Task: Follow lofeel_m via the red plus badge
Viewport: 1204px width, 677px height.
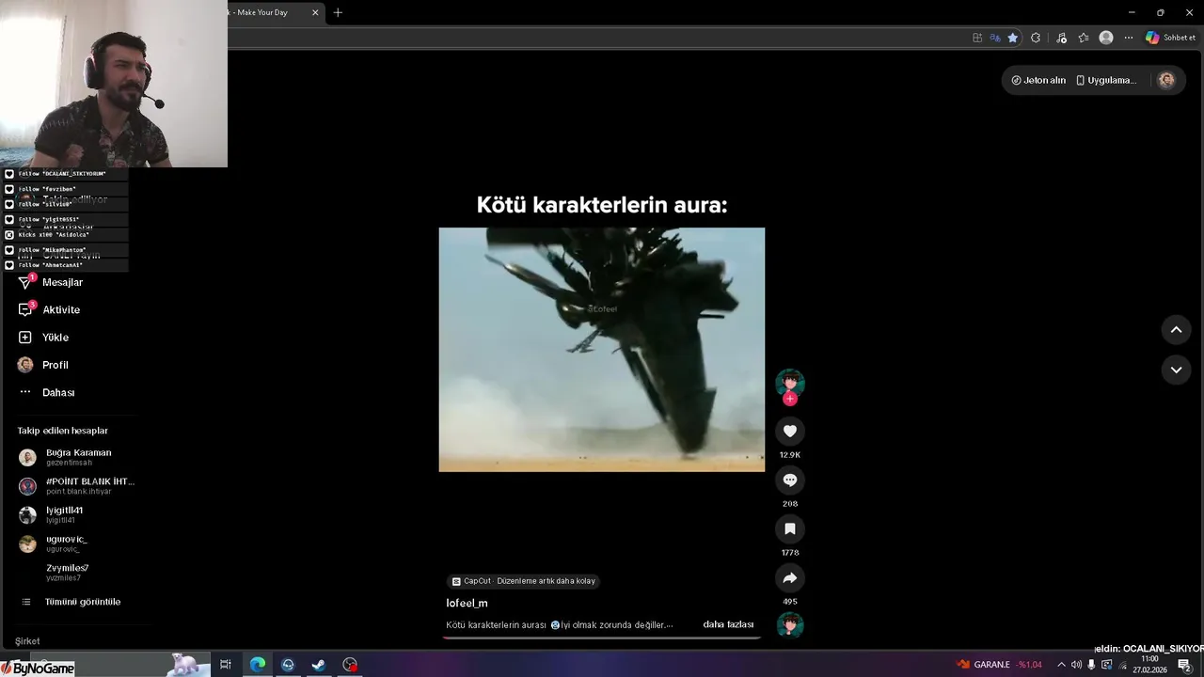Action: point(790,399)
